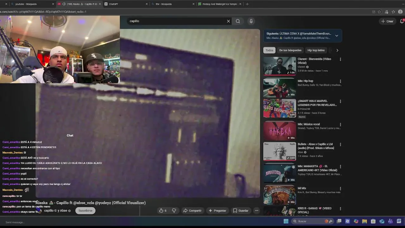Open options menu for KRIS R - GANAS

(x=340, y=209)
